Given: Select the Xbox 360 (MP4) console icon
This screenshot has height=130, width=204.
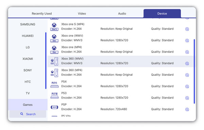Looking at the screenshot, I should (54, 73).
